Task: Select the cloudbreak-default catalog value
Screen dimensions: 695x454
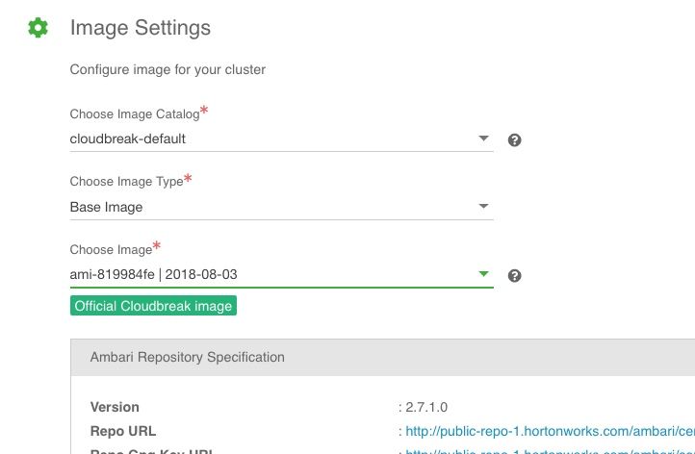Action: (128, 139)
